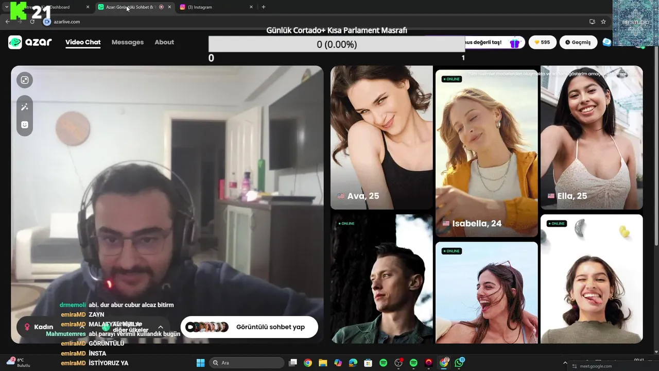Open the About menu item
The height and width of the screenshot is (371, 659).
[x=164, y=42]
